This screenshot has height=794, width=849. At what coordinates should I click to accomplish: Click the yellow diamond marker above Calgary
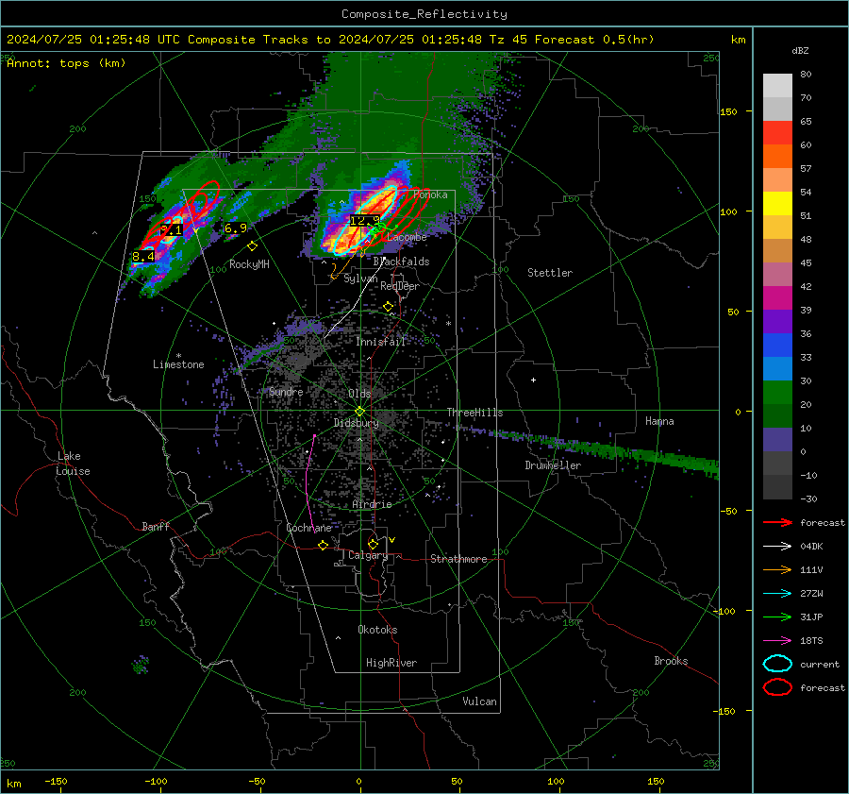point(373,544)
